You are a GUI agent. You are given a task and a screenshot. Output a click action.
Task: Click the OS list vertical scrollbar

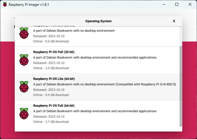coord(181,87)
